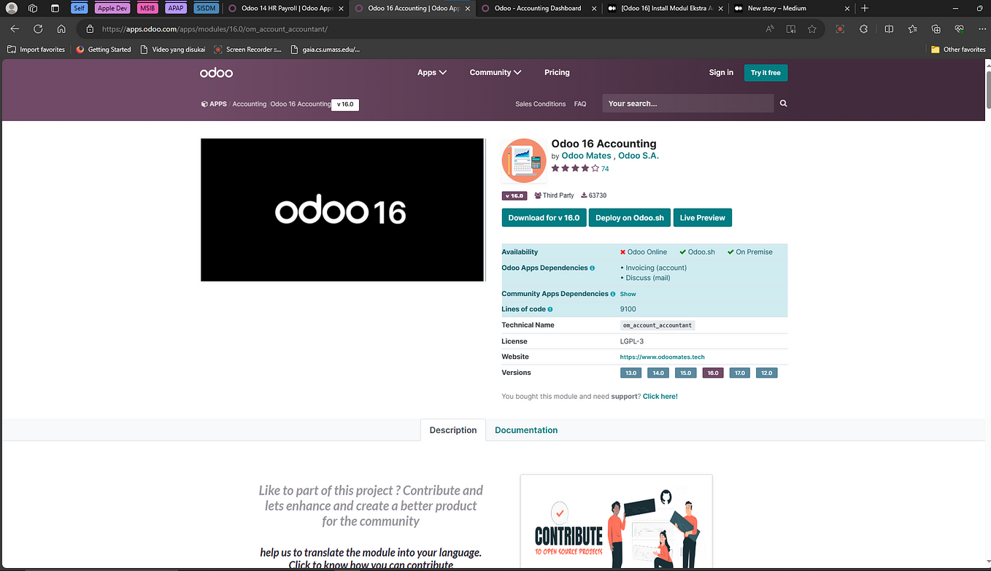The width and height of the screenshot is (991, 571).
Task: Click the Sign in link
Action: coord(721,72)
